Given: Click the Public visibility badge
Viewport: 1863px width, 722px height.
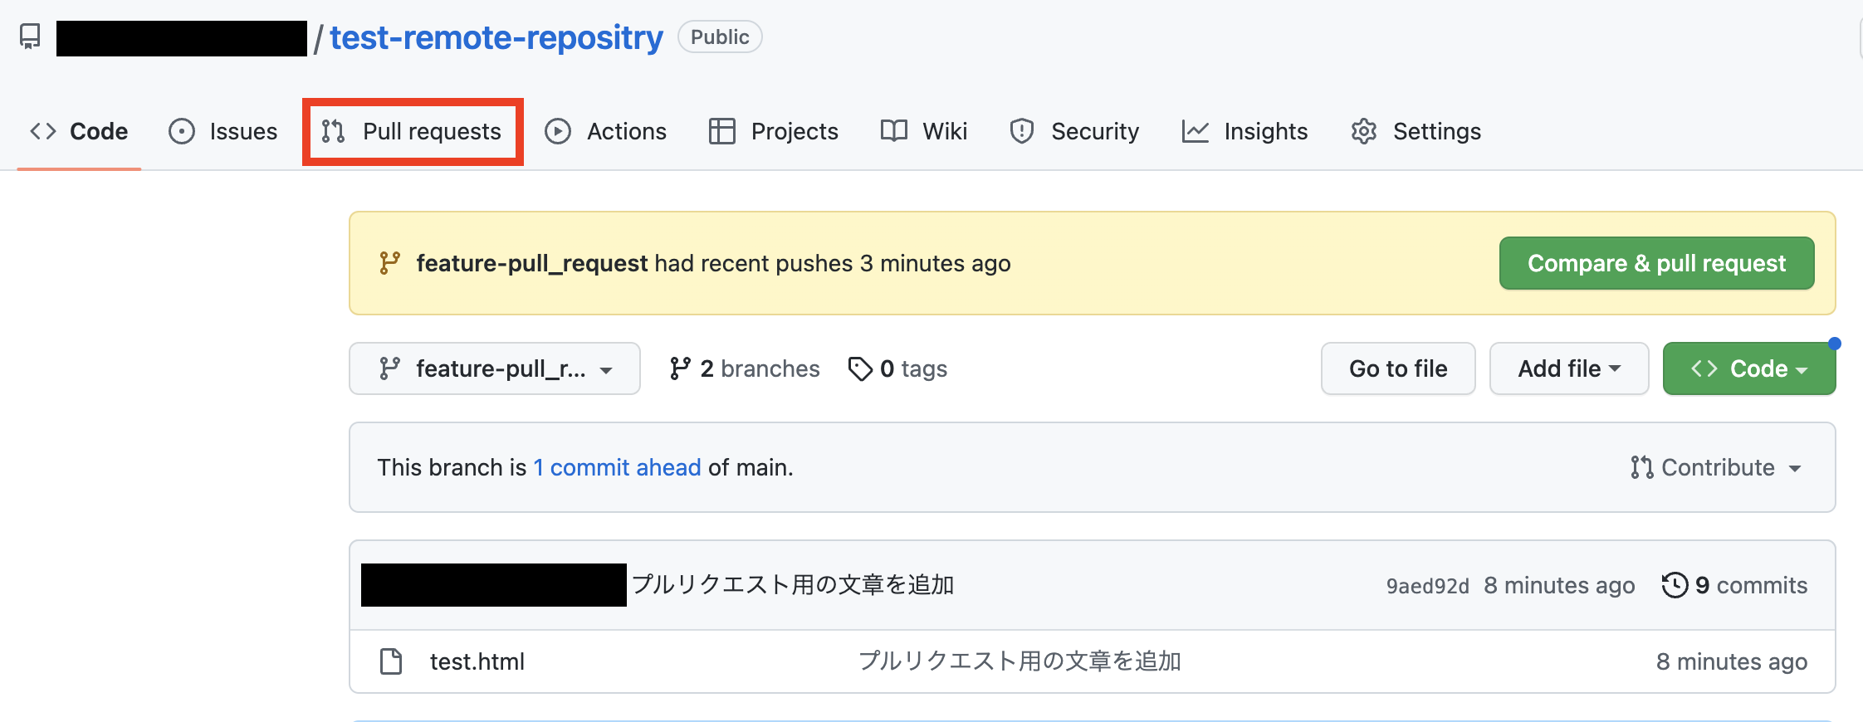Looking at the screenshot, I should (720, 37).
